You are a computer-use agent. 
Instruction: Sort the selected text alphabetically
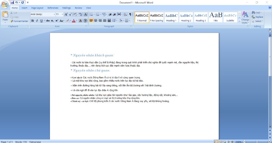pyautogui.click(x=125, y=15)
